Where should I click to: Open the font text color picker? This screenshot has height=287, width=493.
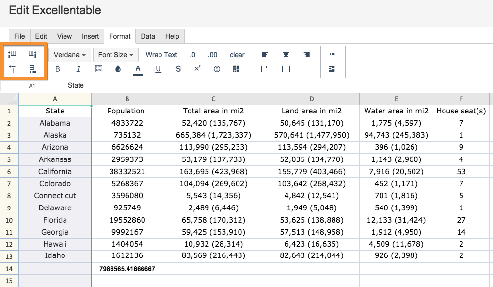click(138, 69)
